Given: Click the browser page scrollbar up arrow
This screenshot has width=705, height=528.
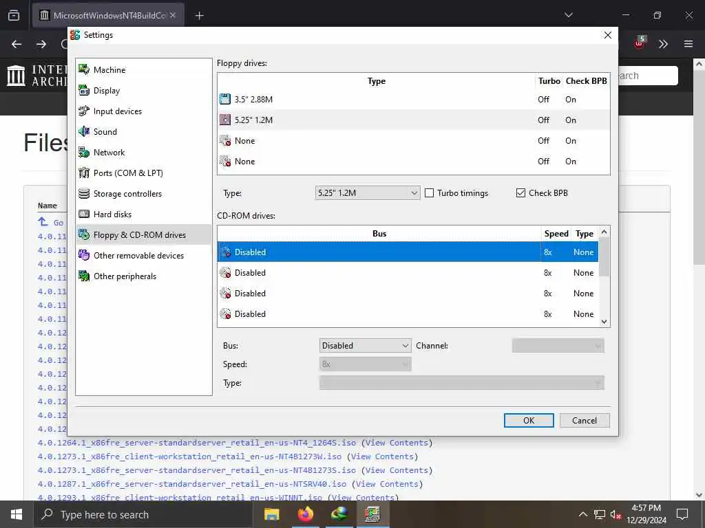Looking at the screenshot, I should (x=699, y=64).
